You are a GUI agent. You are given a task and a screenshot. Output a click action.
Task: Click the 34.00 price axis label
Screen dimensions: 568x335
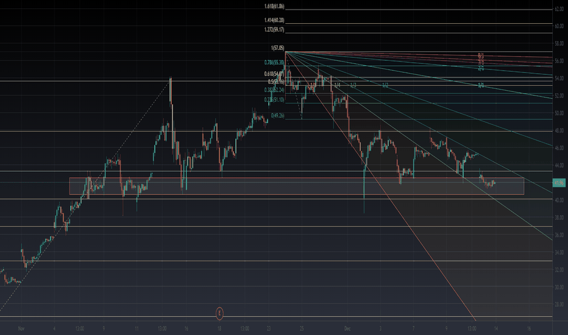(x=559, y=252)
